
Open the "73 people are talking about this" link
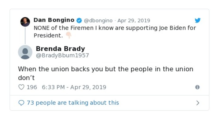coord(73,103)
